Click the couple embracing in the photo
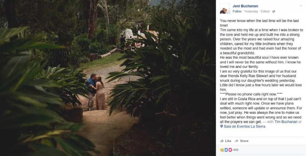Screen dimensions: 306x156 [95, 91]
